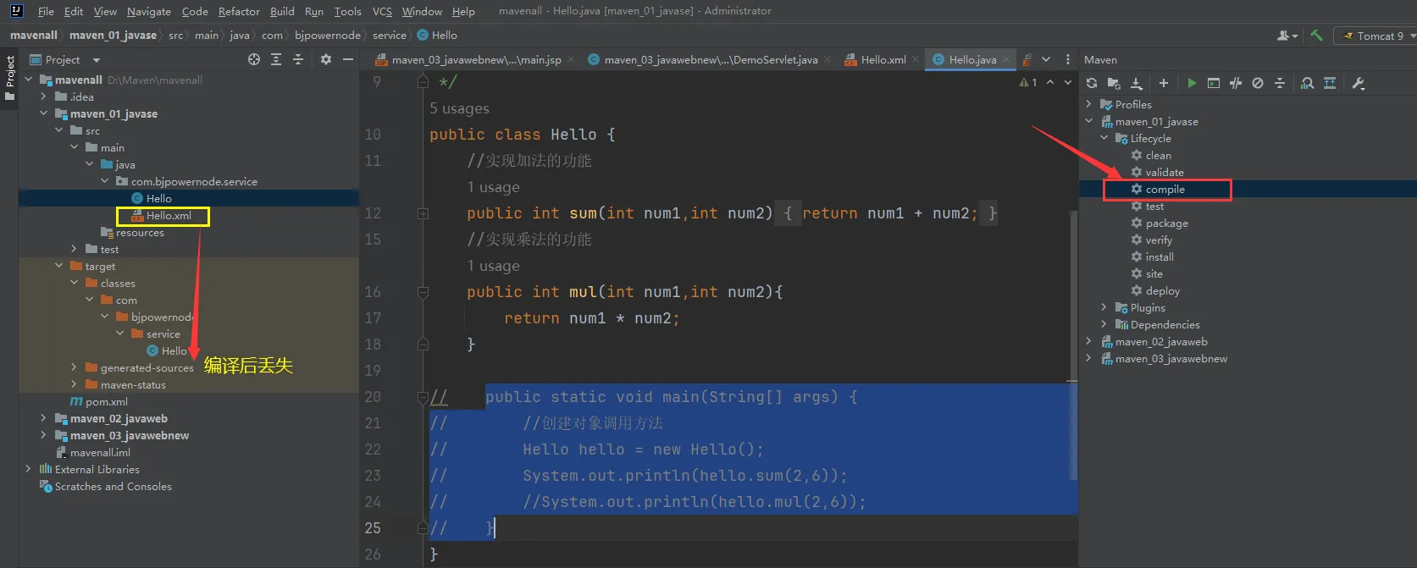Open the Project side tab
Image resolution: width=1417 pixels, height=568 pixels.
(x=9, y=78)
